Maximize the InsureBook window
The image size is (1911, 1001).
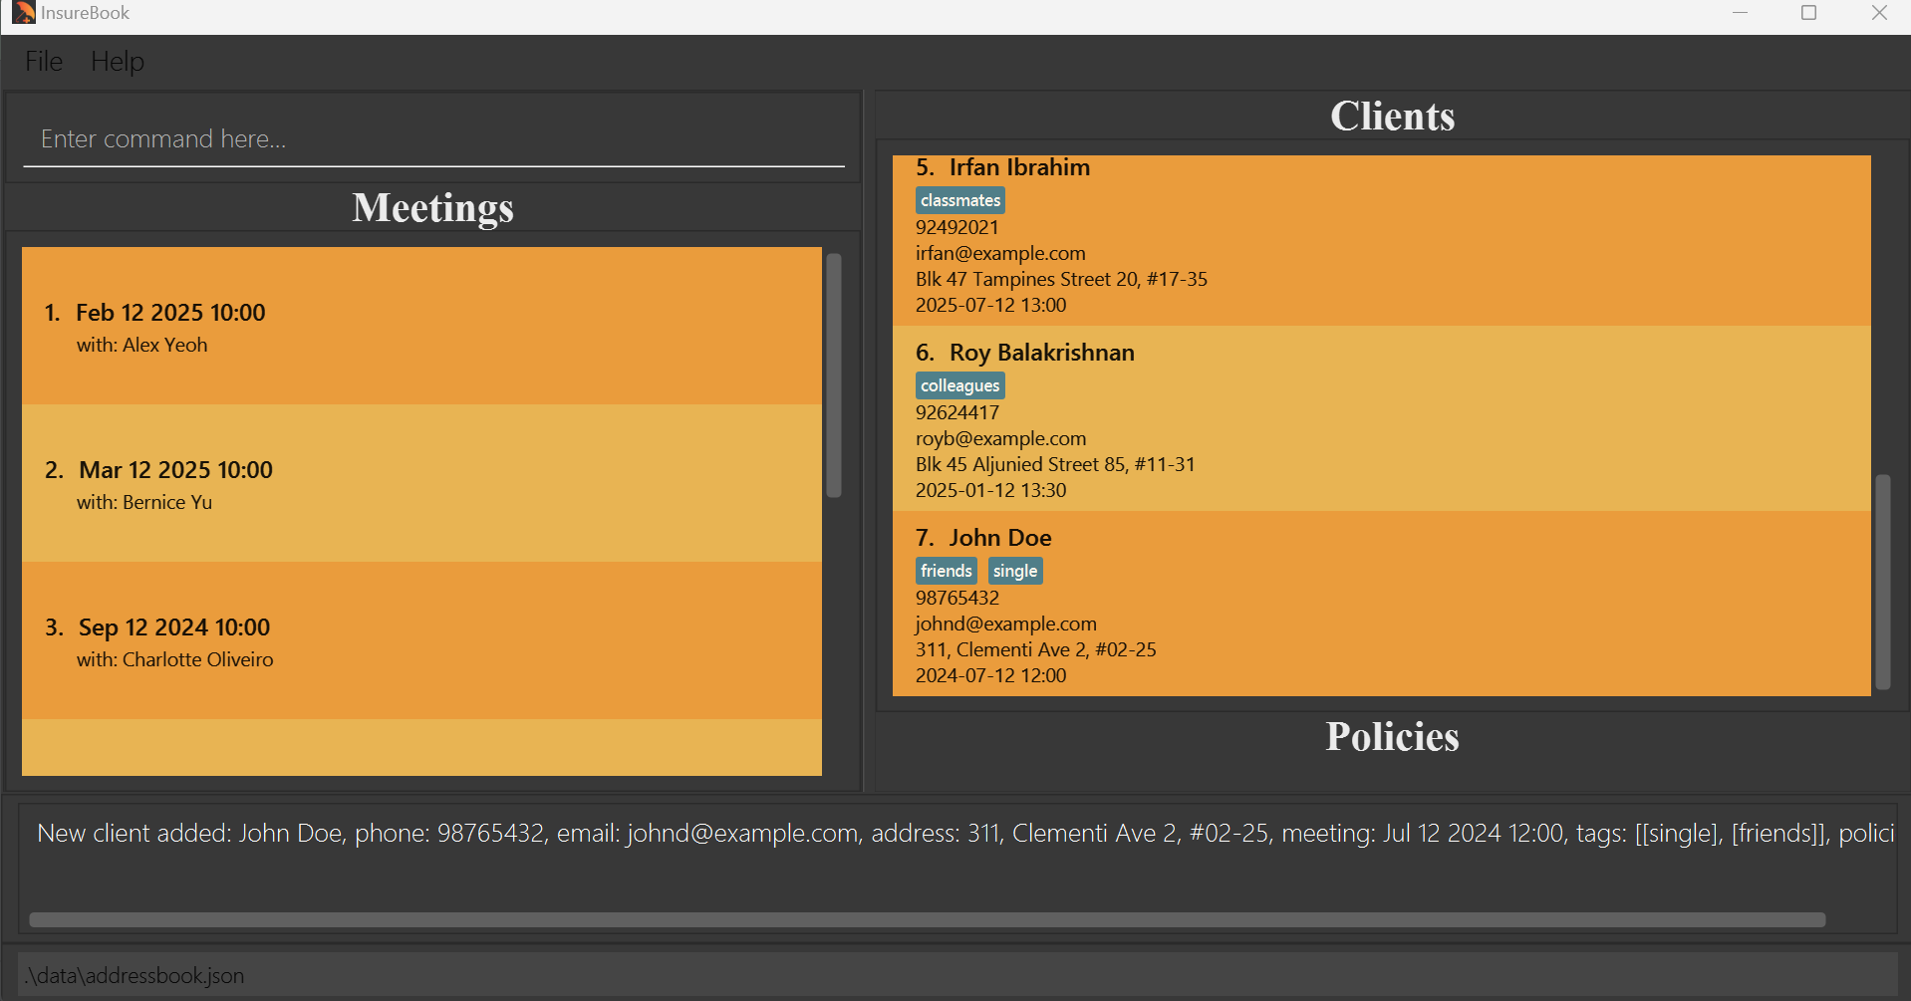[1808, 13]
